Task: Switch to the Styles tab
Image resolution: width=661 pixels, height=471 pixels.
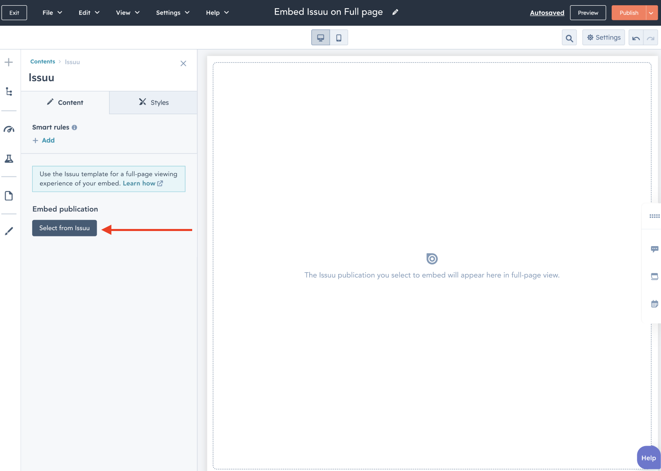Action: click(x=153, y=102)
